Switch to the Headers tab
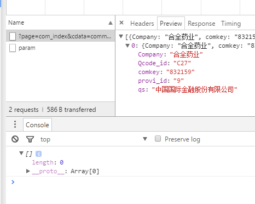The height and width of the screenshot is (204, 255). coord(142,24)
